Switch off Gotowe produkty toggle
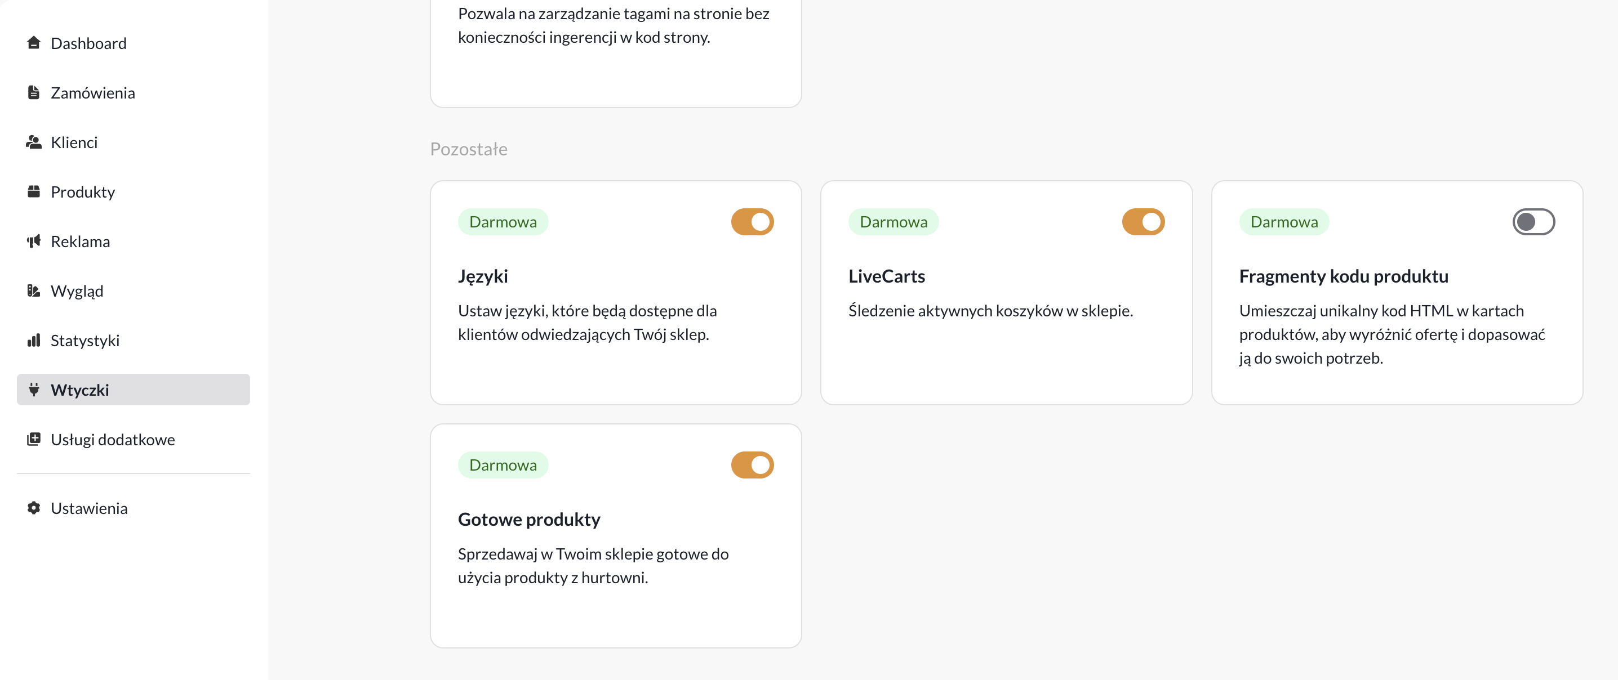This screenshot has width=1618, height=680. pyautogui.click(x=752, y=464)
